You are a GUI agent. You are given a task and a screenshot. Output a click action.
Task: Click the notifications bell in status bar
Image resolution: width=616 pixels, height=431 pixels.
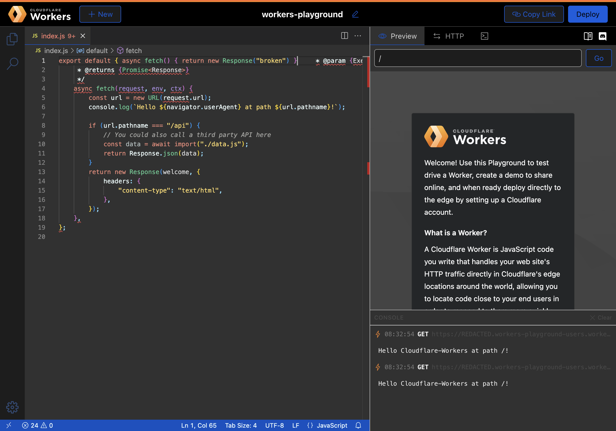[358, 425]
